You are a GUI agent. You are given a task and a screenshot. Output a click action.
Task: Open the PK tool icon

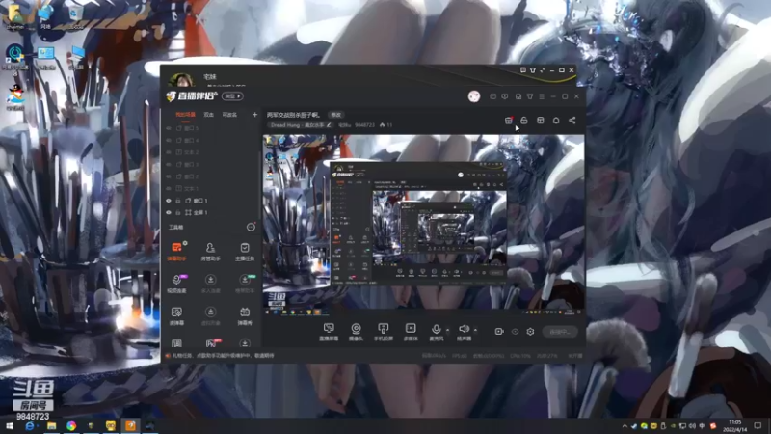click(x=211, y=343)
